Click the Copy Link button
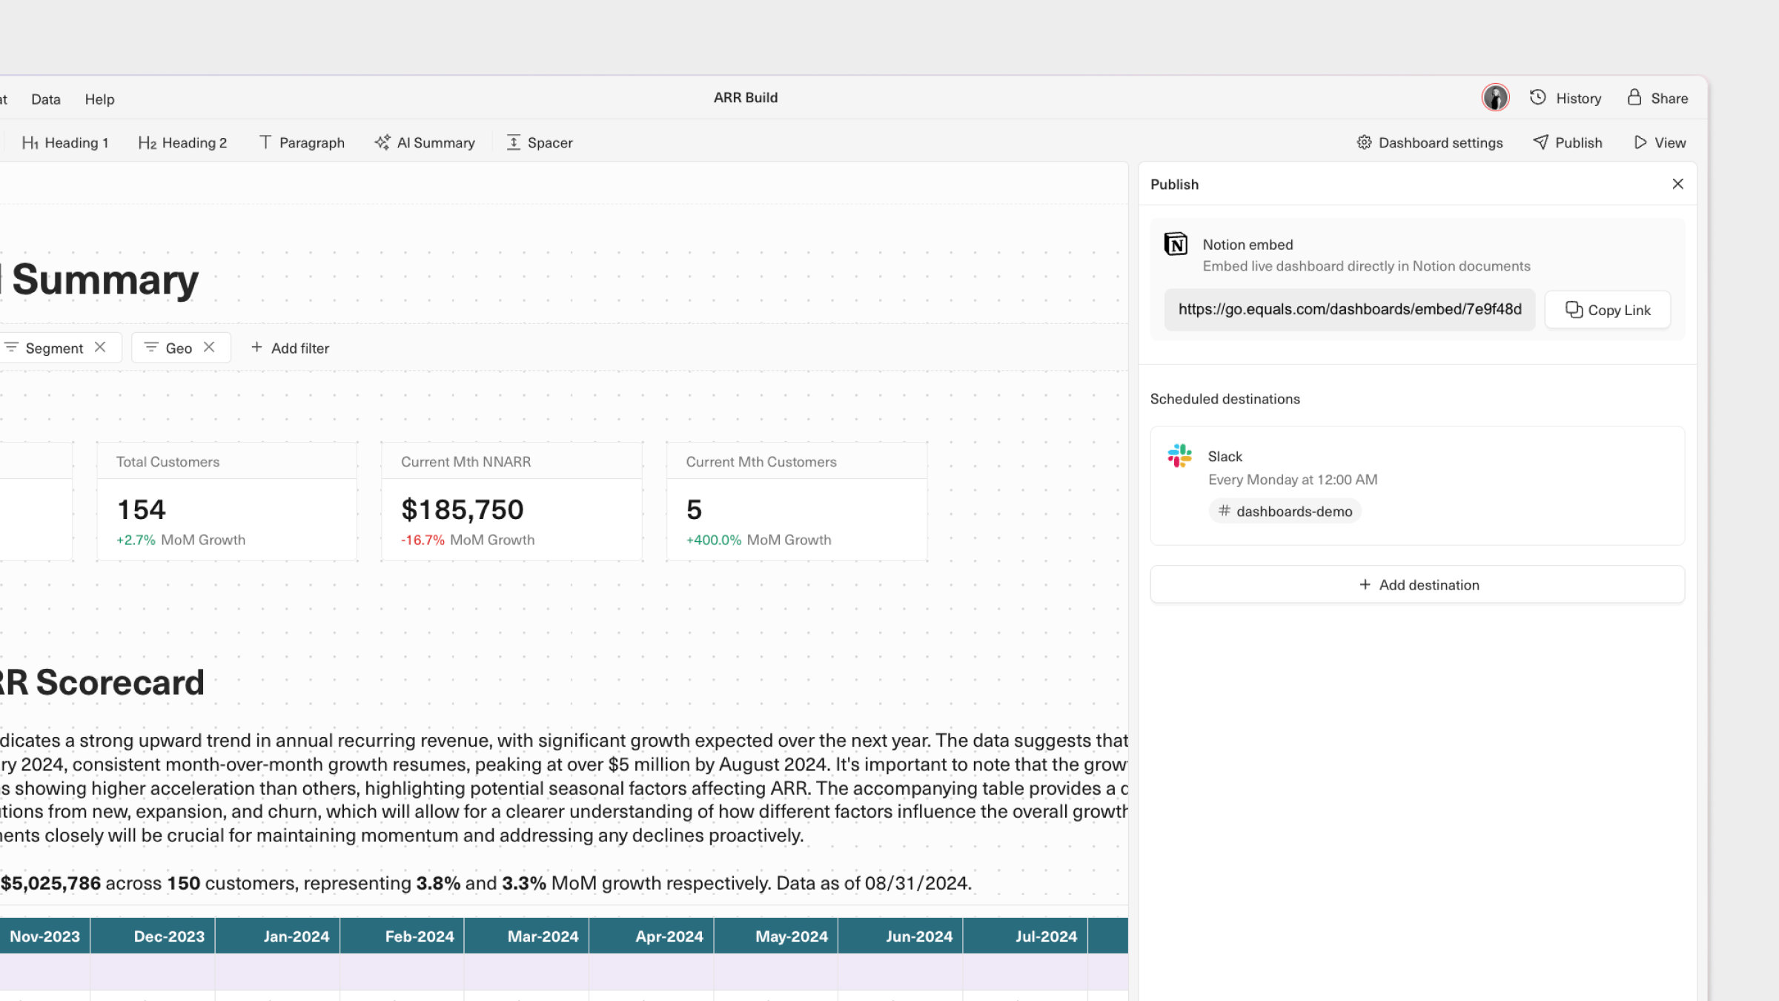 (x=1607, y=310)
